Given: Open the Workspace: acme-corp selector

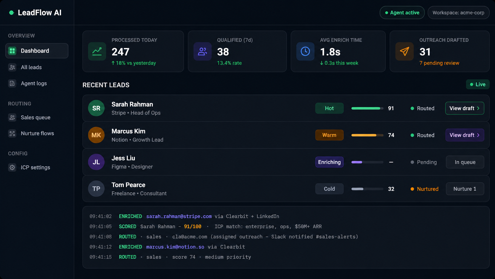Looking at the screenshot, I should (x=458, y=13).
